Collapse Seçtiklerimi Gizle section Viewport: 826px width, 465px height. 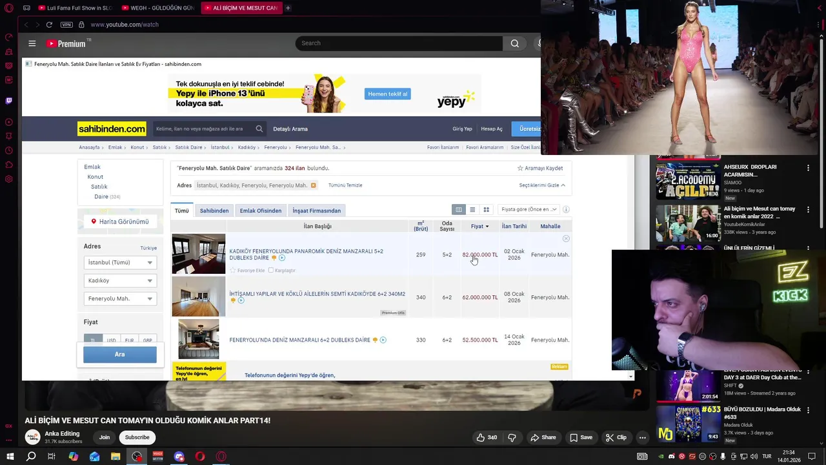[542, 185]
